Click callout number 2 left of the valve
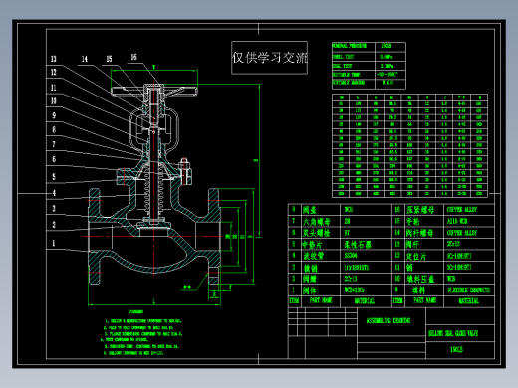 pyautogui.click(x=54, y=225)
